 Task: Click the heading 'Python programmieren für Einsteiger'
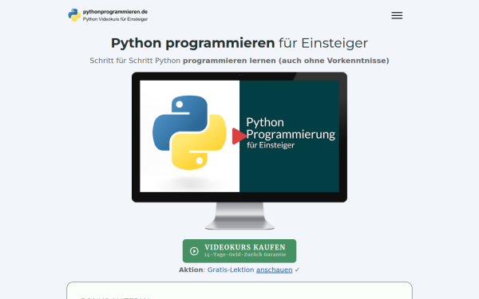coord(239,43)
